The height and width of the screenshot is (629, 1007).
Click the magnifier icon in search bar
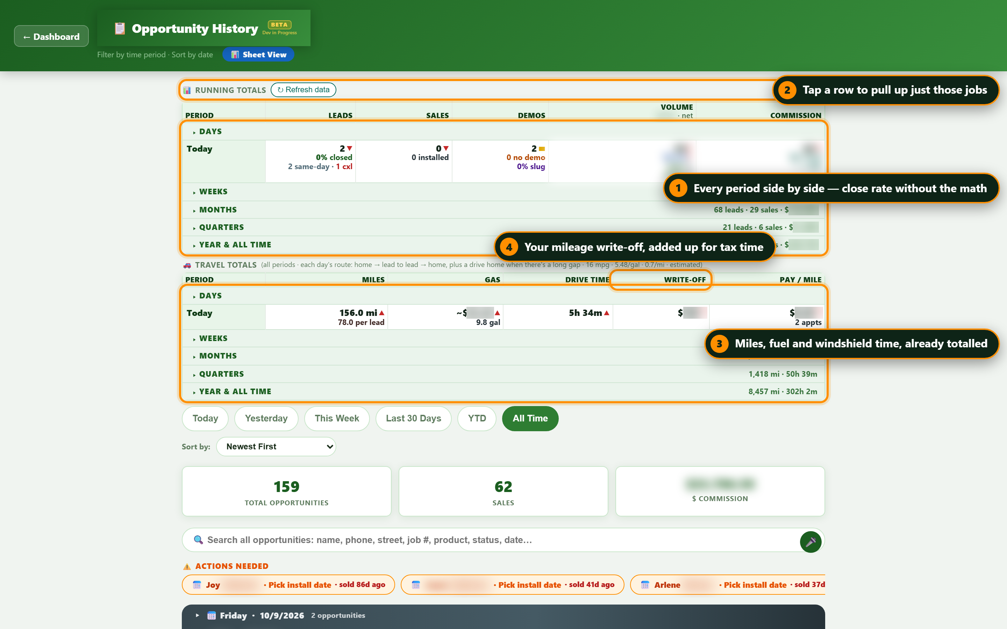pos(199,540)
